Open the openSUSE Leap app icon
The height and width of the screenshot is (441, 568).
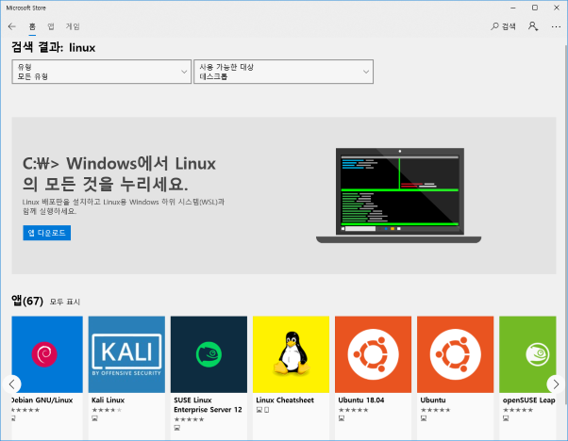coord(527,354)
